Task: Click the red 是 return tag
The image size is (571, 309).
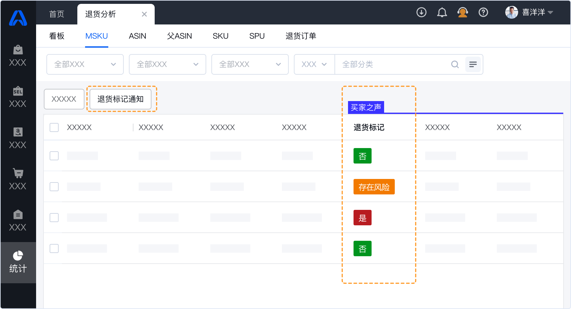Action: pyautogui.click(x=362, y=218)
